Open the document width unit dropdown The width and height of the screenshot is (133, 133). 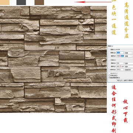[x=129, y=64]
